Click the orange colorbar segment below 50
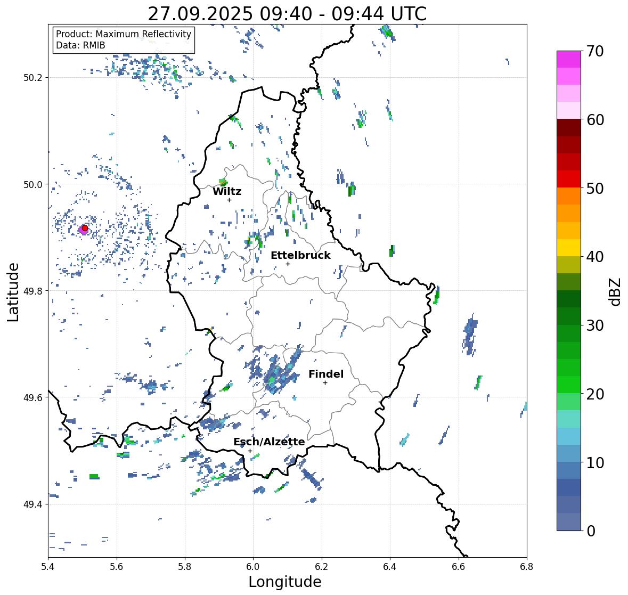 coord(569,196)
